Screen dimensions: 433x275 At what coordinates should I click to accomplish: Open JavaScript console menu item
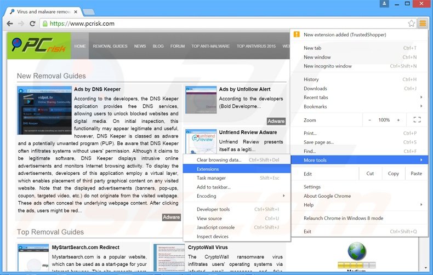tap(237, 227)
